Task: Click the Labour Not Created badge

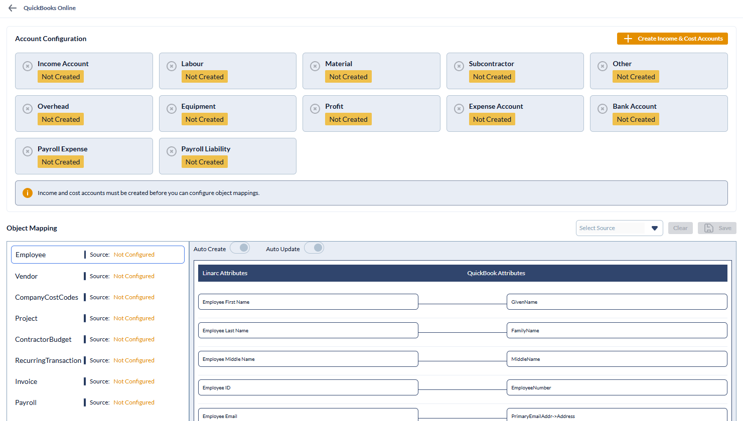Action: point(205,77)
